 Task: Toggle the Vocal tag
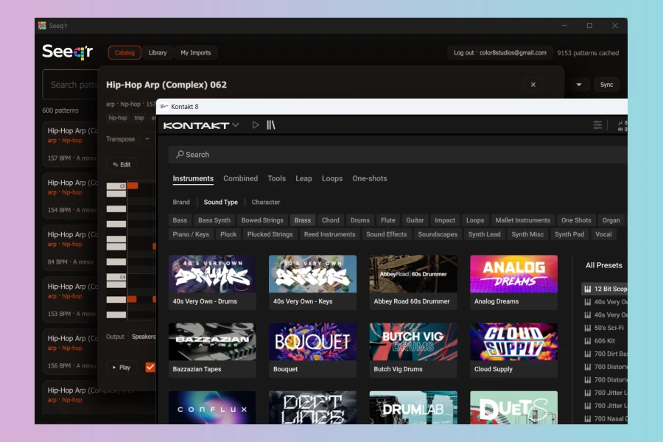pos(603,234)
